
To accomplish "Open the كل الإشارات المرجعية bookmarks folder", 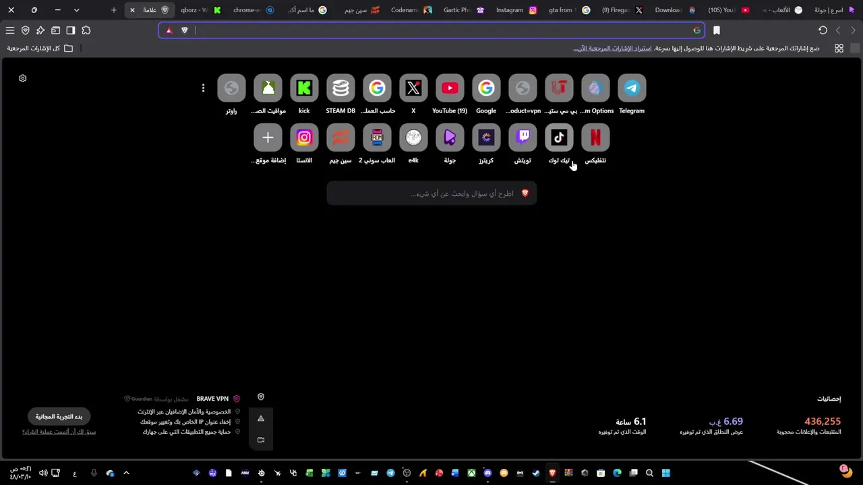I will tap(40, 48).
